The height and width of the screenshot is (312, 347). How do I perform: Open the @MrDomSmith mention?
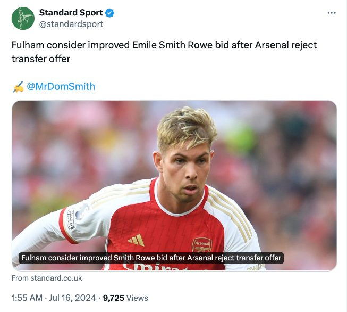(61, 86)
